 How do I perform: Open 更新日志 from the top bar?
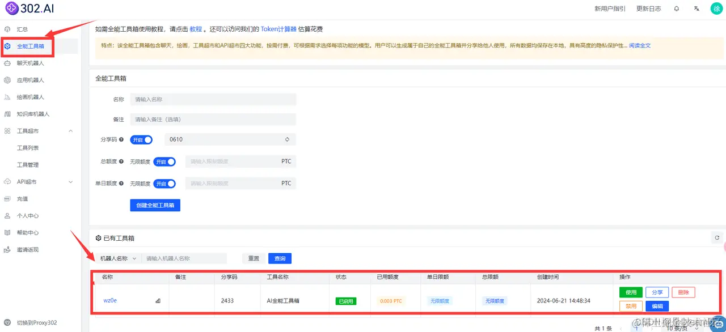point(648,8)
